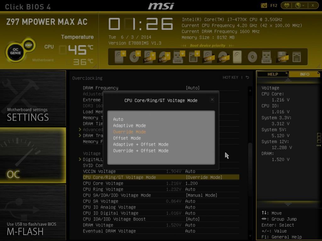The width and height of the screenshot is (322, 241).
Task: Select the legacy USB floppy boot icon
Action: [282, 57]
